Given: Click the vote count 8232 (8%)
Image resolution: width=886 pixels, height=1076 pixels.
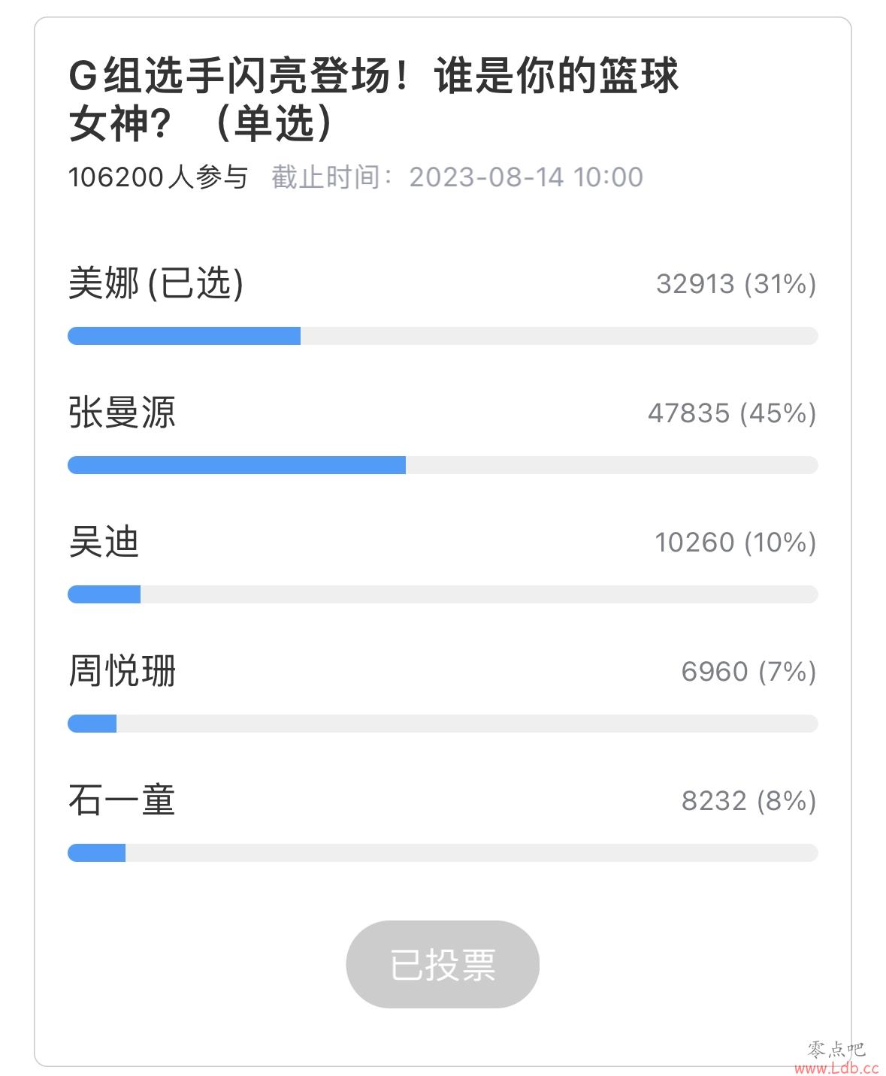Looking at the screenshot, I should [x=749, y=800].
